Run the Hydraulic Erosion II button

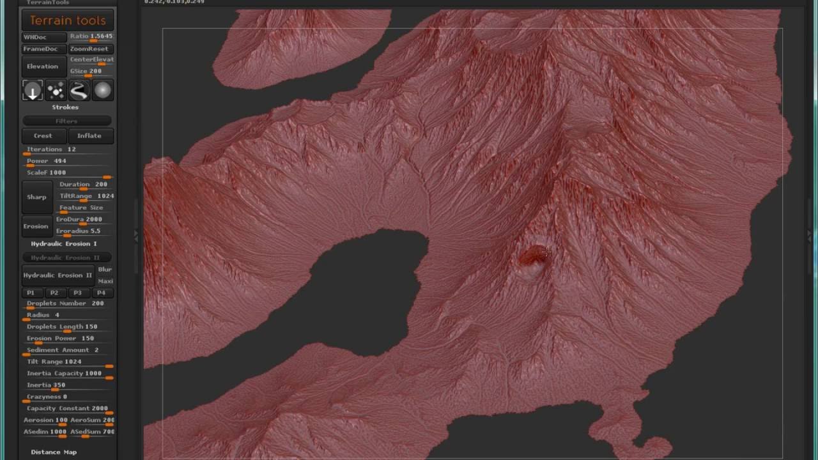click(x=58, y=275)
